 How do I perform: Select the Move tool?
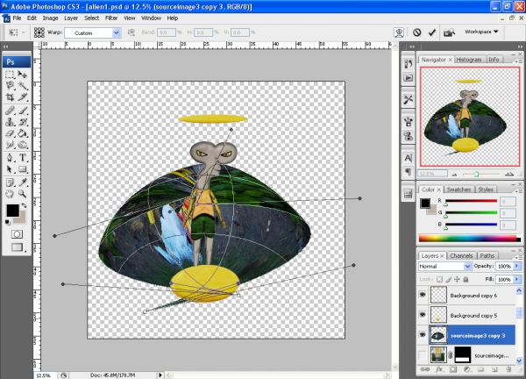[23, 75]
